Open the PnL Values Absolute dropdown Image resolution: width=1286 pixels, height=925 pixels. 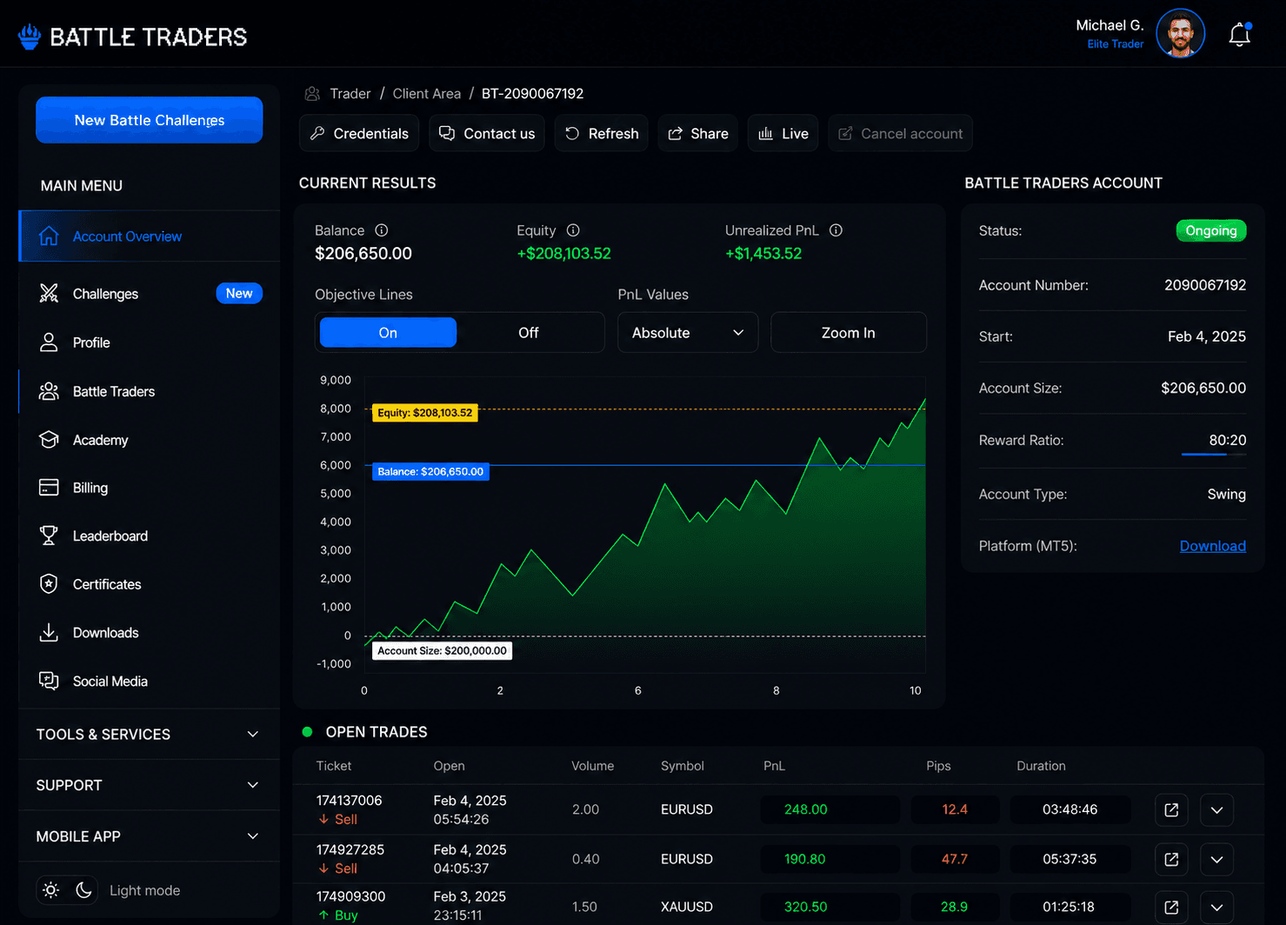(688, 333)
